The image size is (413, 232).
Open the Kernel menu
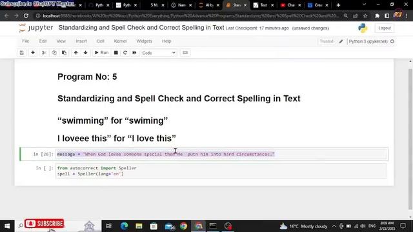(x=120, y=41)
